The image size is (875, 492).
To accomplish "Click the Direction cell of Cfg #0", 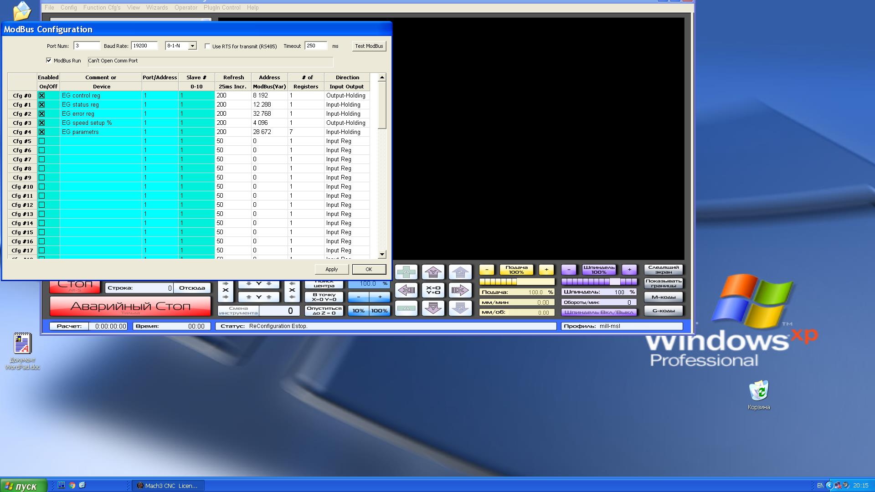I will click(346, 96).
